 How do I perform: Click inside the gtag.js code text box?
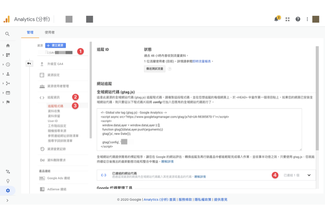[198, 129]
